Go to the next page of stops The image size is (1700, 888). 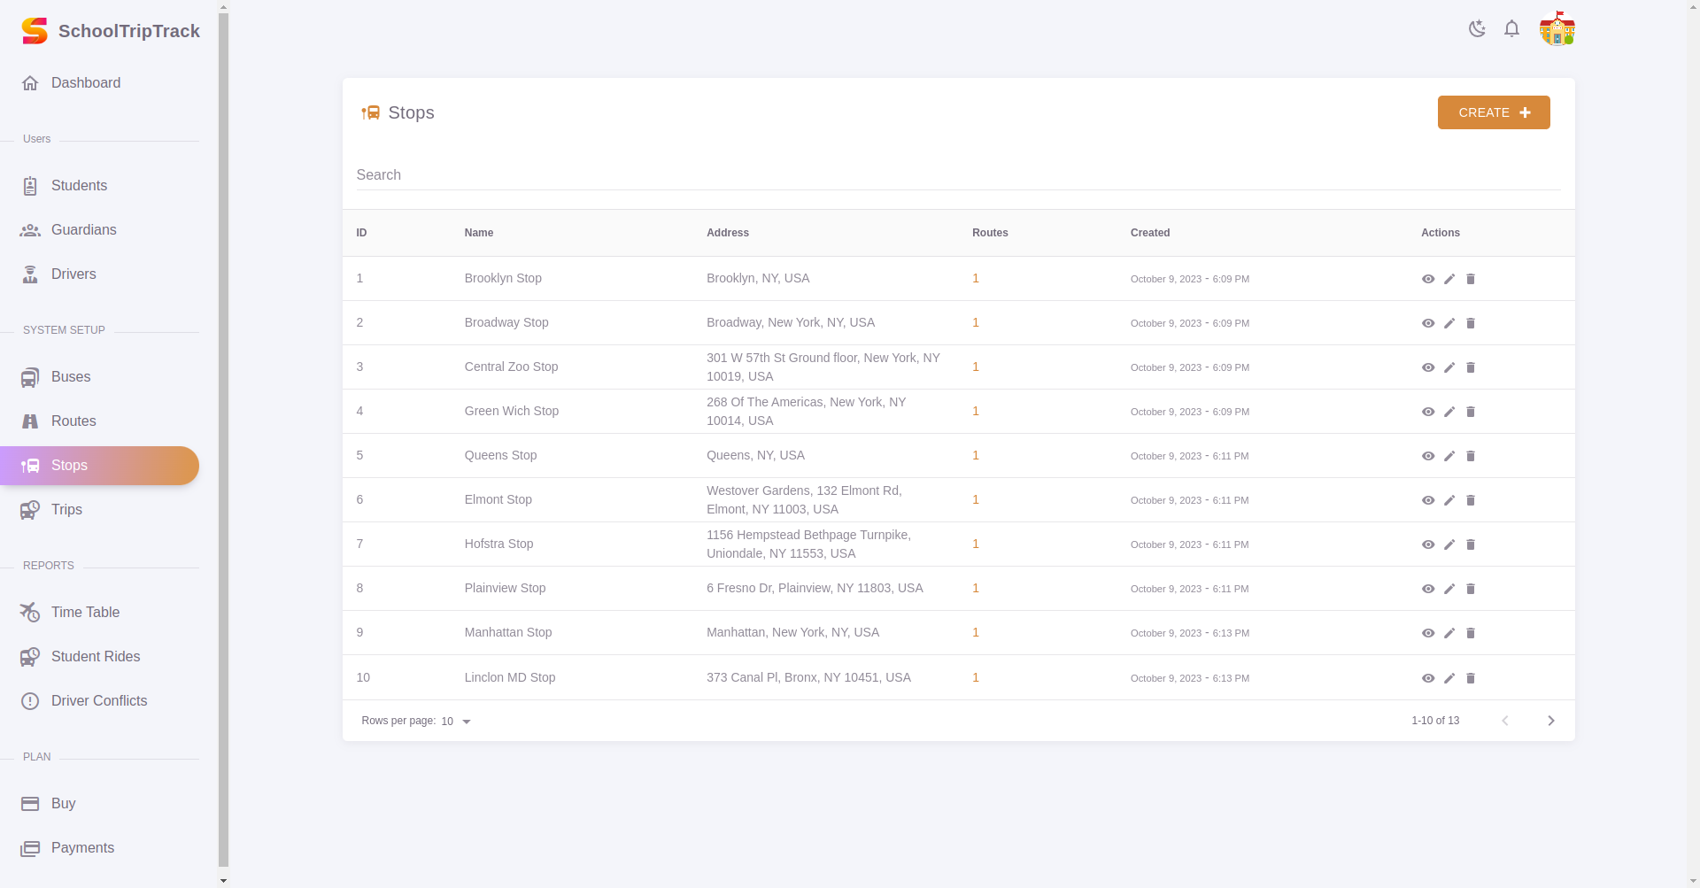[x=1549, y=721]
